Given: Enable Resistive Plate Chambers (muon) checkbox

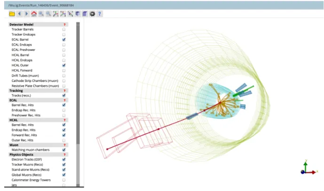Looking at the screenshot, I should [64, 86].
